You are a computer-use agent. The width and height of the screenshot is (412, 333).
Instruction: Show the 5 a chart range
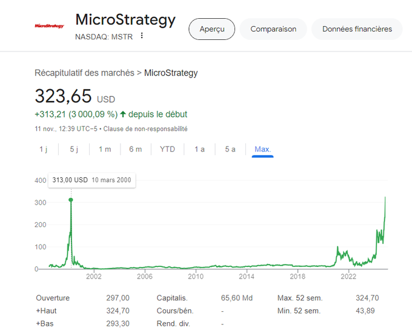230,149
